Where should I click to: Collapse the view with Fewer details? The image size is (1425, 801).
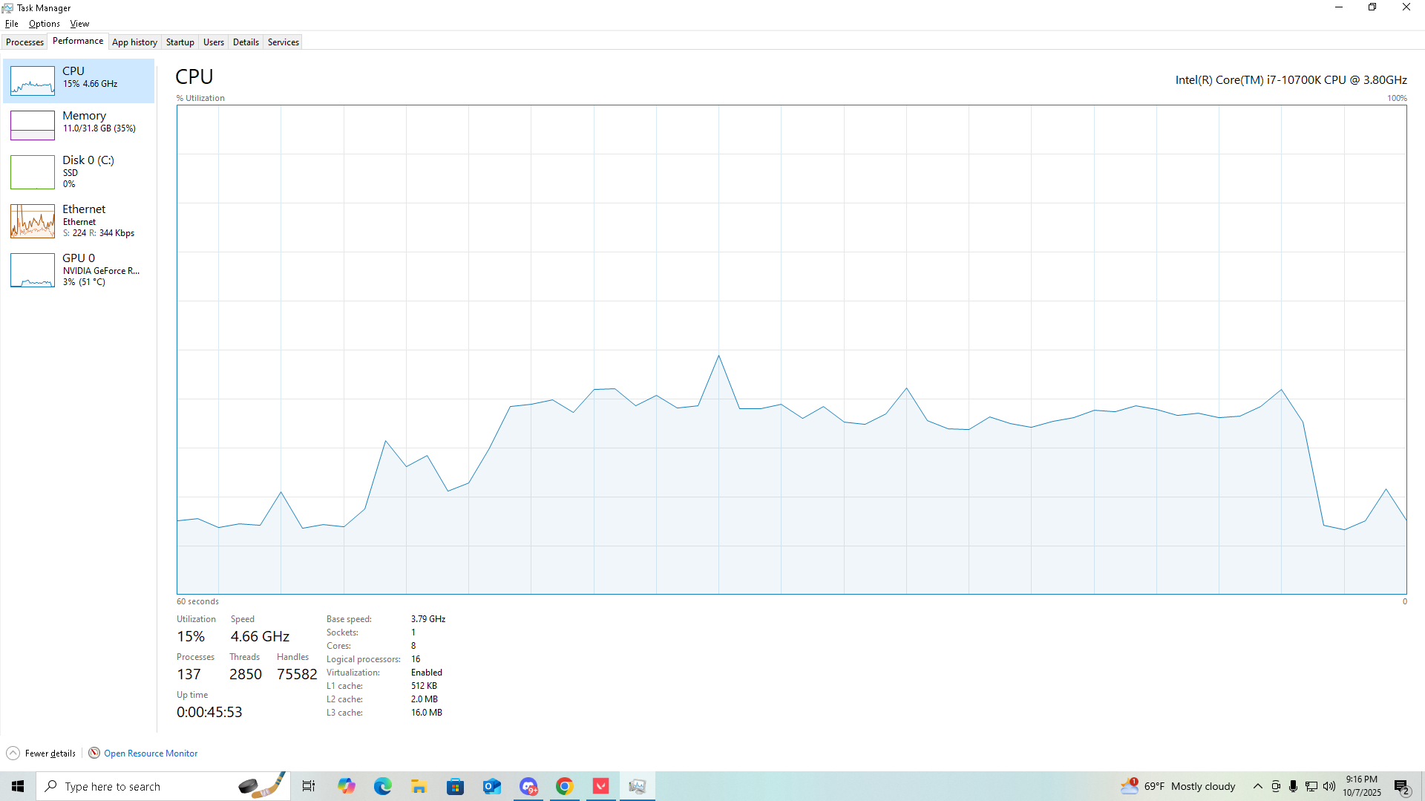point(42,753)
